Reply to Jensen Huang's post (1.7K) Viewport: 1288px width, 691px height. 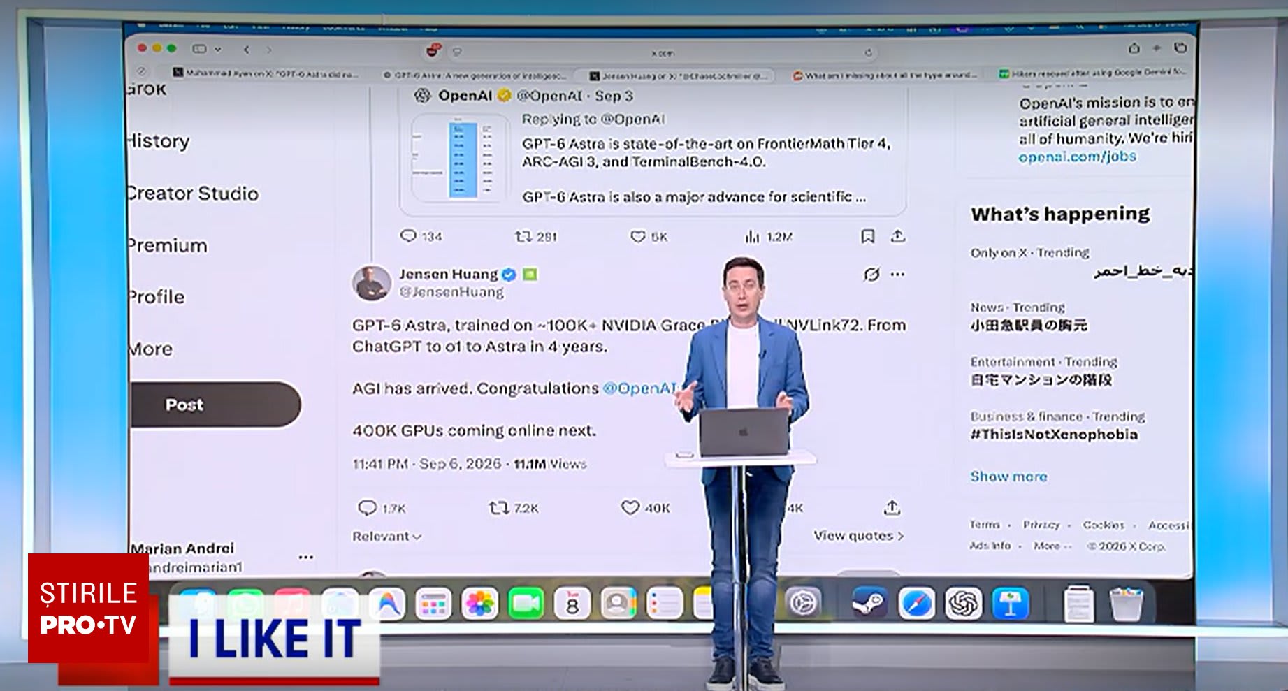pos(382,508)
